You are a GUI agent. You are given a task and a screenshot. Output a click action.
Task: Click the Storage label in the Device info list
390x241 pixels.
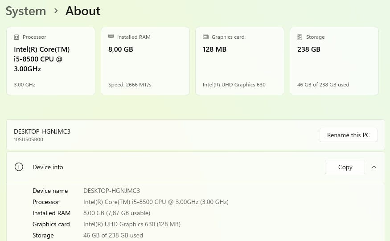tap(43, 235)
